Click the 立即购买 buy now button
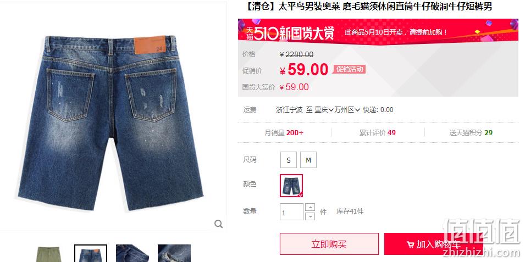Screen dimensions: 525x262 (x=329, y=244)
